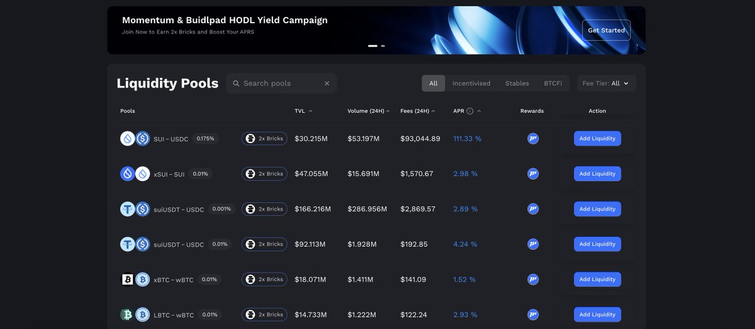Clear the search pools field with X
This screenshot has height=329, width=755.
pyautogui.click(x=327, y=84)
